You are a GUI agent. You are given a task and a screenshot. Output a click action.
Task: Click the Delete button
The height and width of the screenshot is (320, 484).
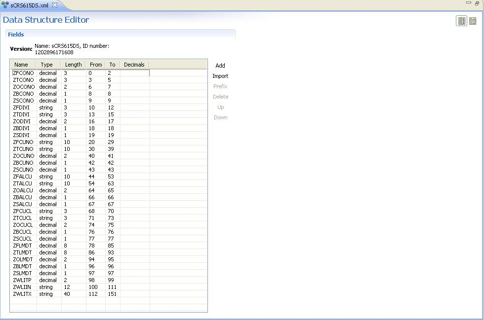[220, 97]
